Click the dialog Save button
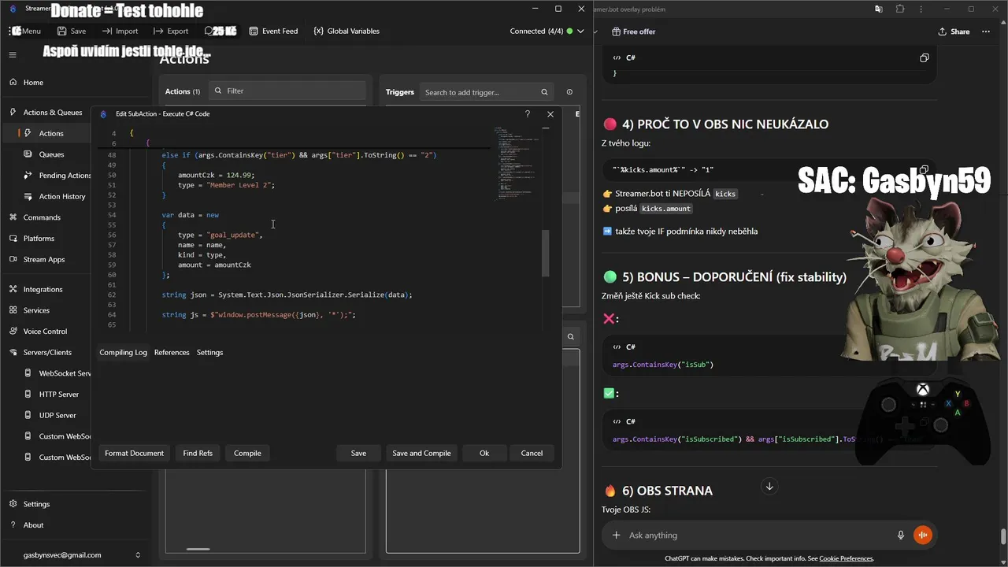The height and width of the screenshot is (567, 1008). tap(358, 454)
